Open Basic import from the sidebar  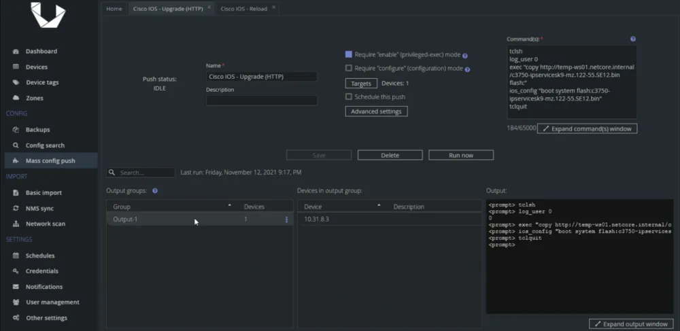pyautogui.click(x=44, y=192)
